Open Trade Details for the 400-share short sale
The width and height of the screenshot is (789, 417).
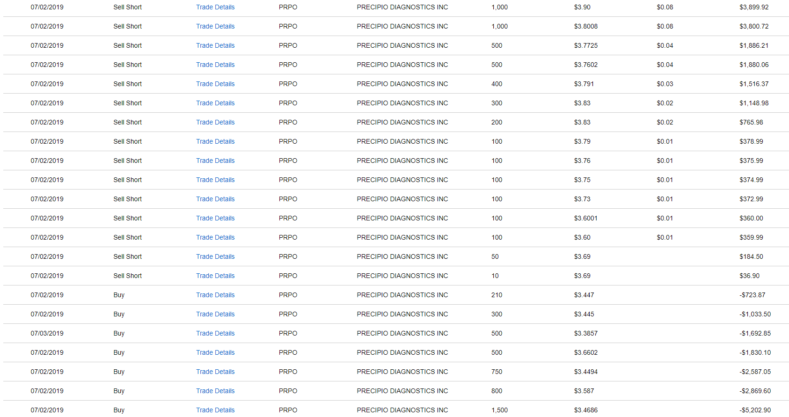215,84
